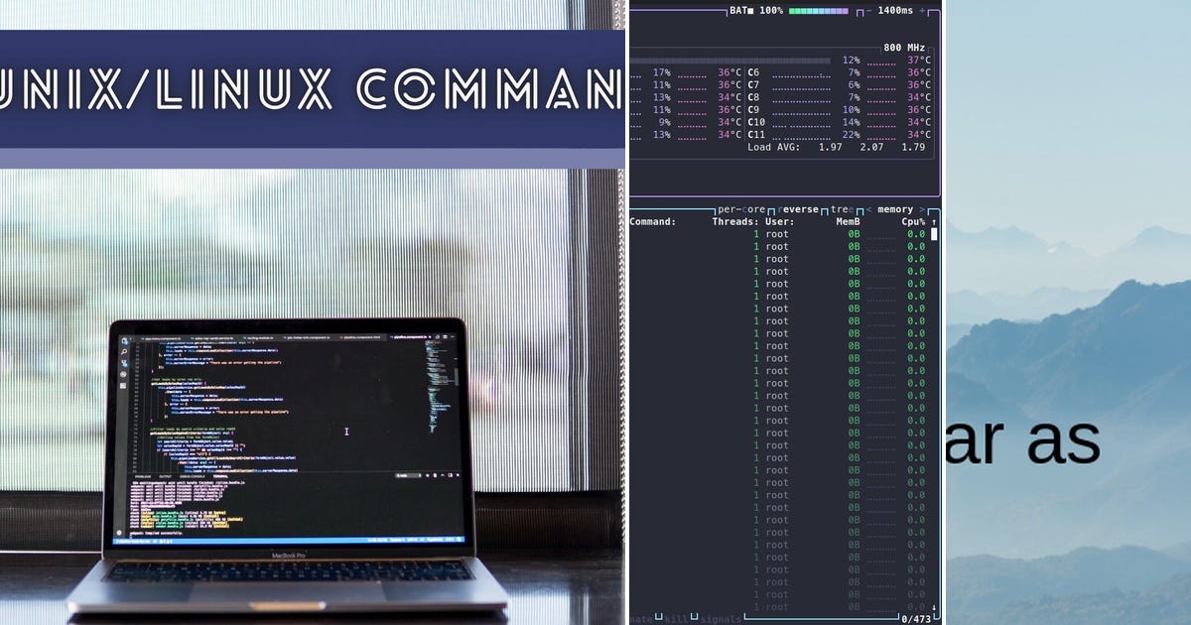Click the Cpu% sort direction arrow
This screenshot has width=1191, height=625.
pyautogui.click(x=933, y=221)
